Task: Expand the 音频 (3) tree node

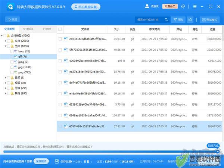Action: point(6,78)
